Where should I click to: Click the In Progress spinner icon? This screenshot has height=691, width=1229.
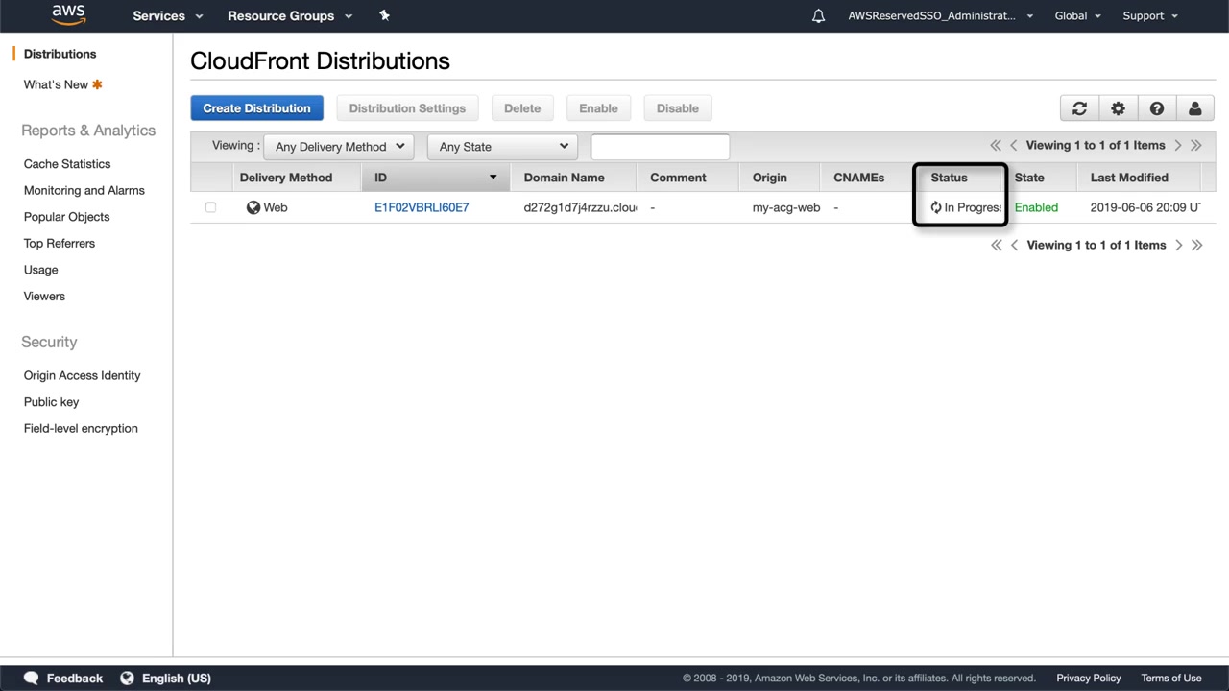[936, 207]
